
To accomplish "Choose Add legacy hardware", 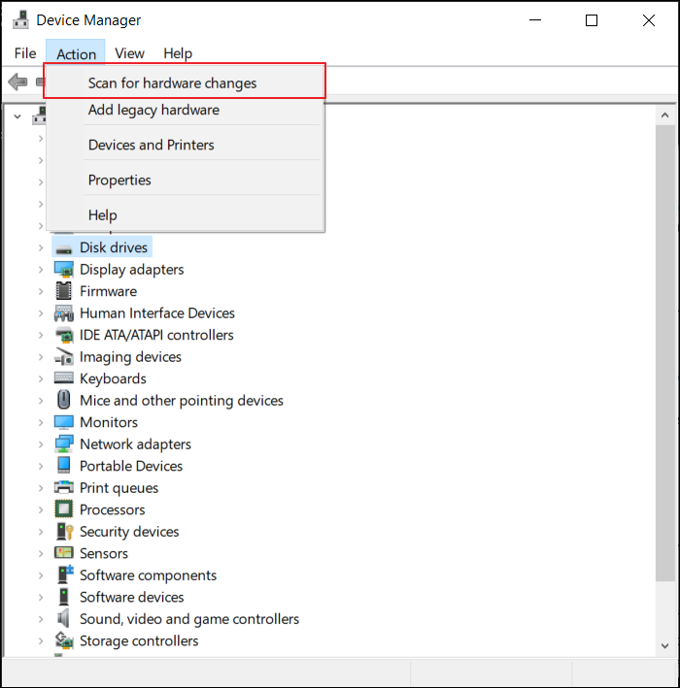I will (185, 110).
